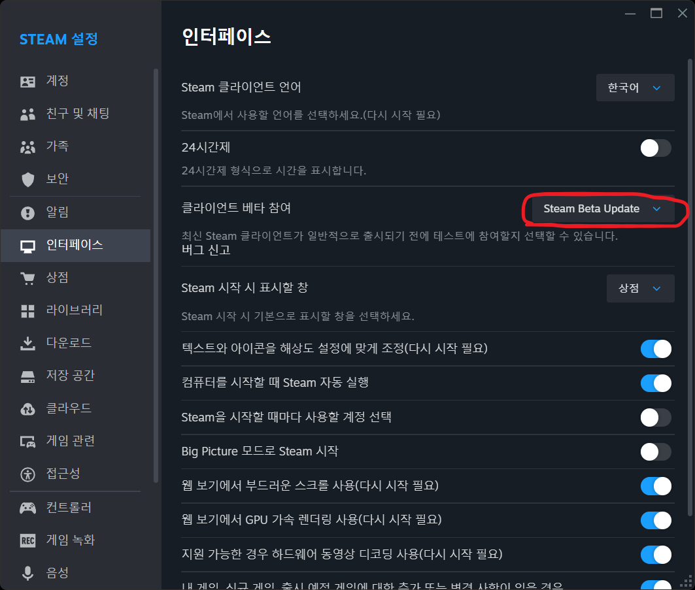This screenshot has height=590, width=695.
Task: Enable Big Picture 모드로 Steam 시작
Action: click(656, 451)
